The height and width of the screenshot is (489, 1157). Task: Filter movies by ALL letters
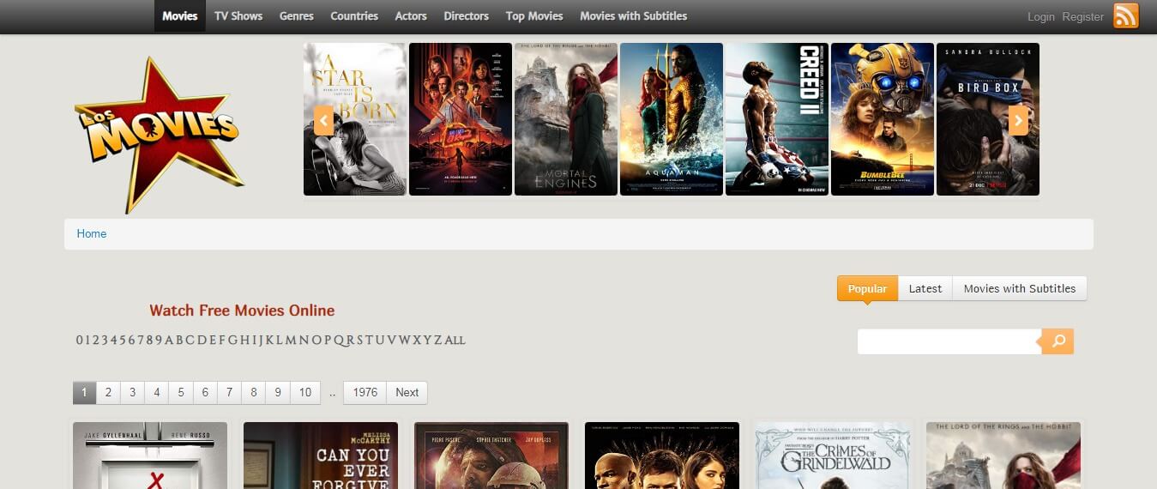(x=455, y=340)
